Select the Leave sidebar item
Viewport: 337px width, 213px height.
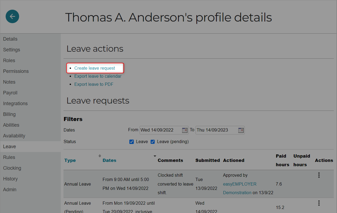(x=30, y=147)
